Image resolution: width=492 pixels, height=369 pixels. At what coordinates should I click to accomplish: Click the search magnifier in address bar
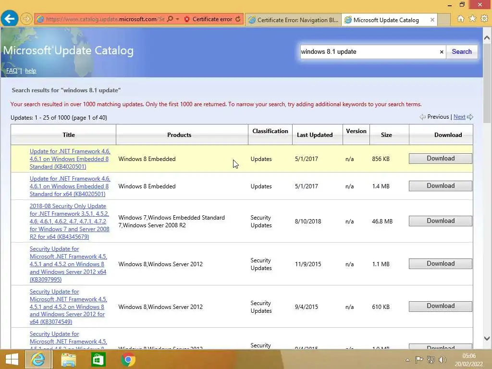(x=170, y=19)
